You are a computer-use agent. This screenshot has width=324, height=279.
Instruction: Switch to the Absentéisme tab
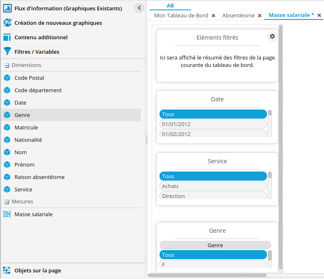(238, 15)
